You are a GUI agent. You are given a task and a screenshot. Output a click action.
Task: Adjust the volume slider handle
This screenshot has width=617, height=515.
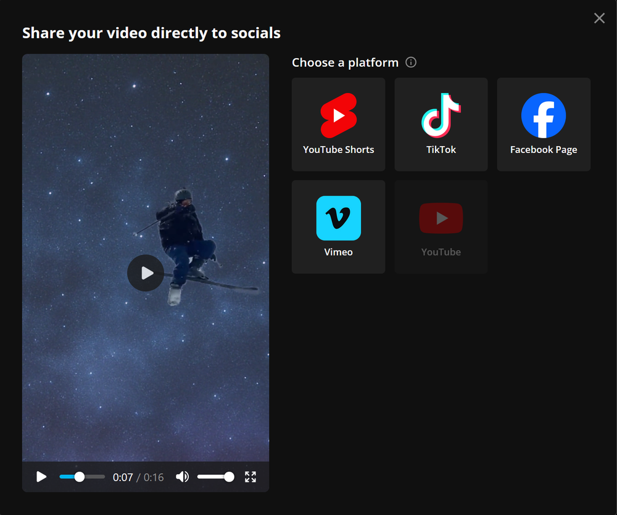228,476
